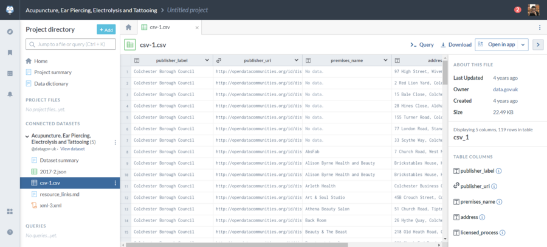The height and width of the screenshot is (247, 547).
Task: Click the user avatar in top right
Action: pos(533,10)
